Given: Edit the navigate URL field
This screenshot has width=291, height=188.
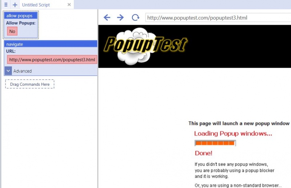Looking at the screenshot, I should point(52,60).
